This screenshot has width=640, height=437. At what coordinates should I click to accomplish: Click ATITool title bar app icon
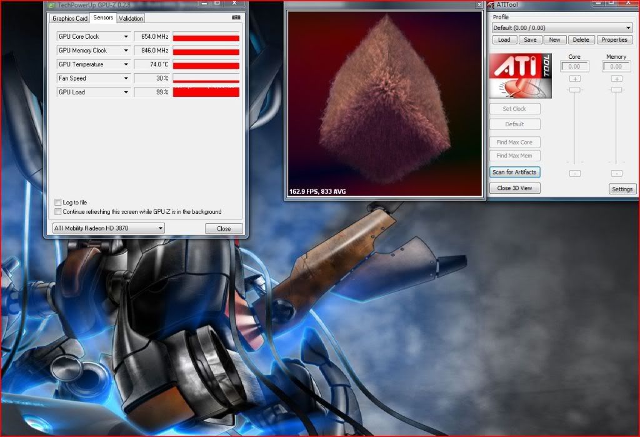click(x=491, y=5)
